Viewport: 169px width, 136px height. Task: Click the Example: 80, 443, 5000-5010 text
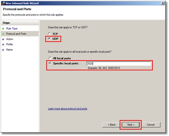point(104,68)
